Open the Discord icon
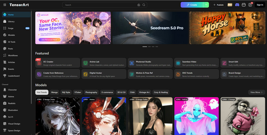The height and width of the screenshot is (135, 267). (x=237, y=5)
